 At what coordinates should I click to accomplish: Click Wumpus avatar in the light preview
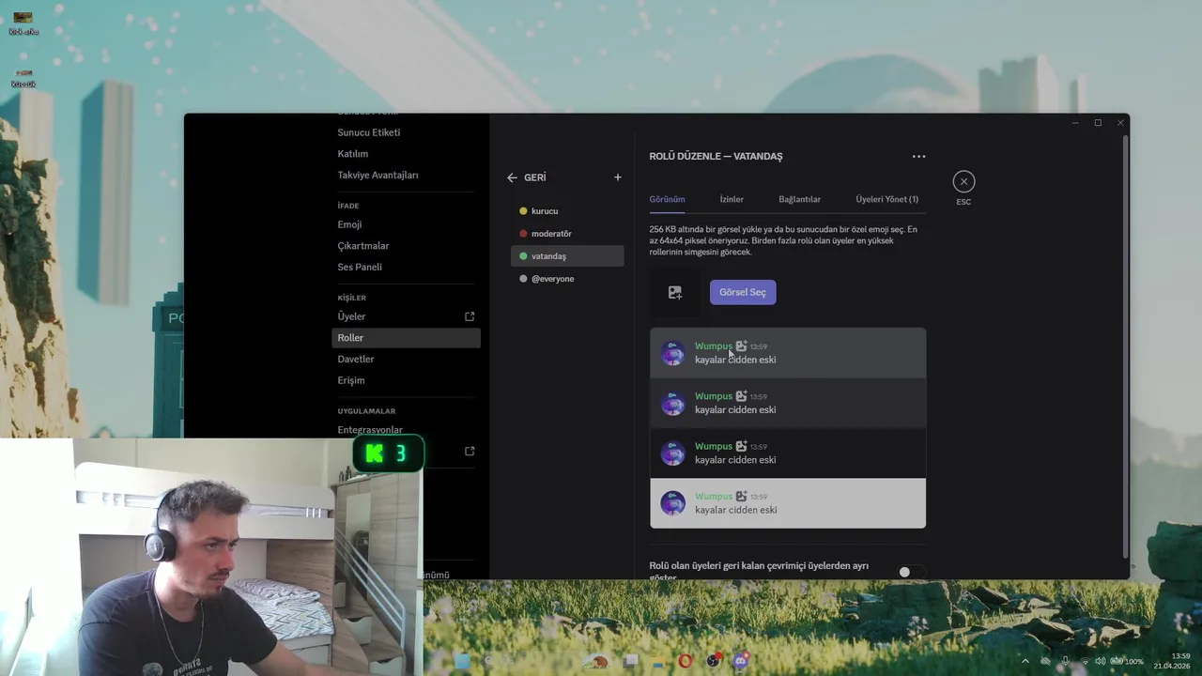click(x=672, y=503)
